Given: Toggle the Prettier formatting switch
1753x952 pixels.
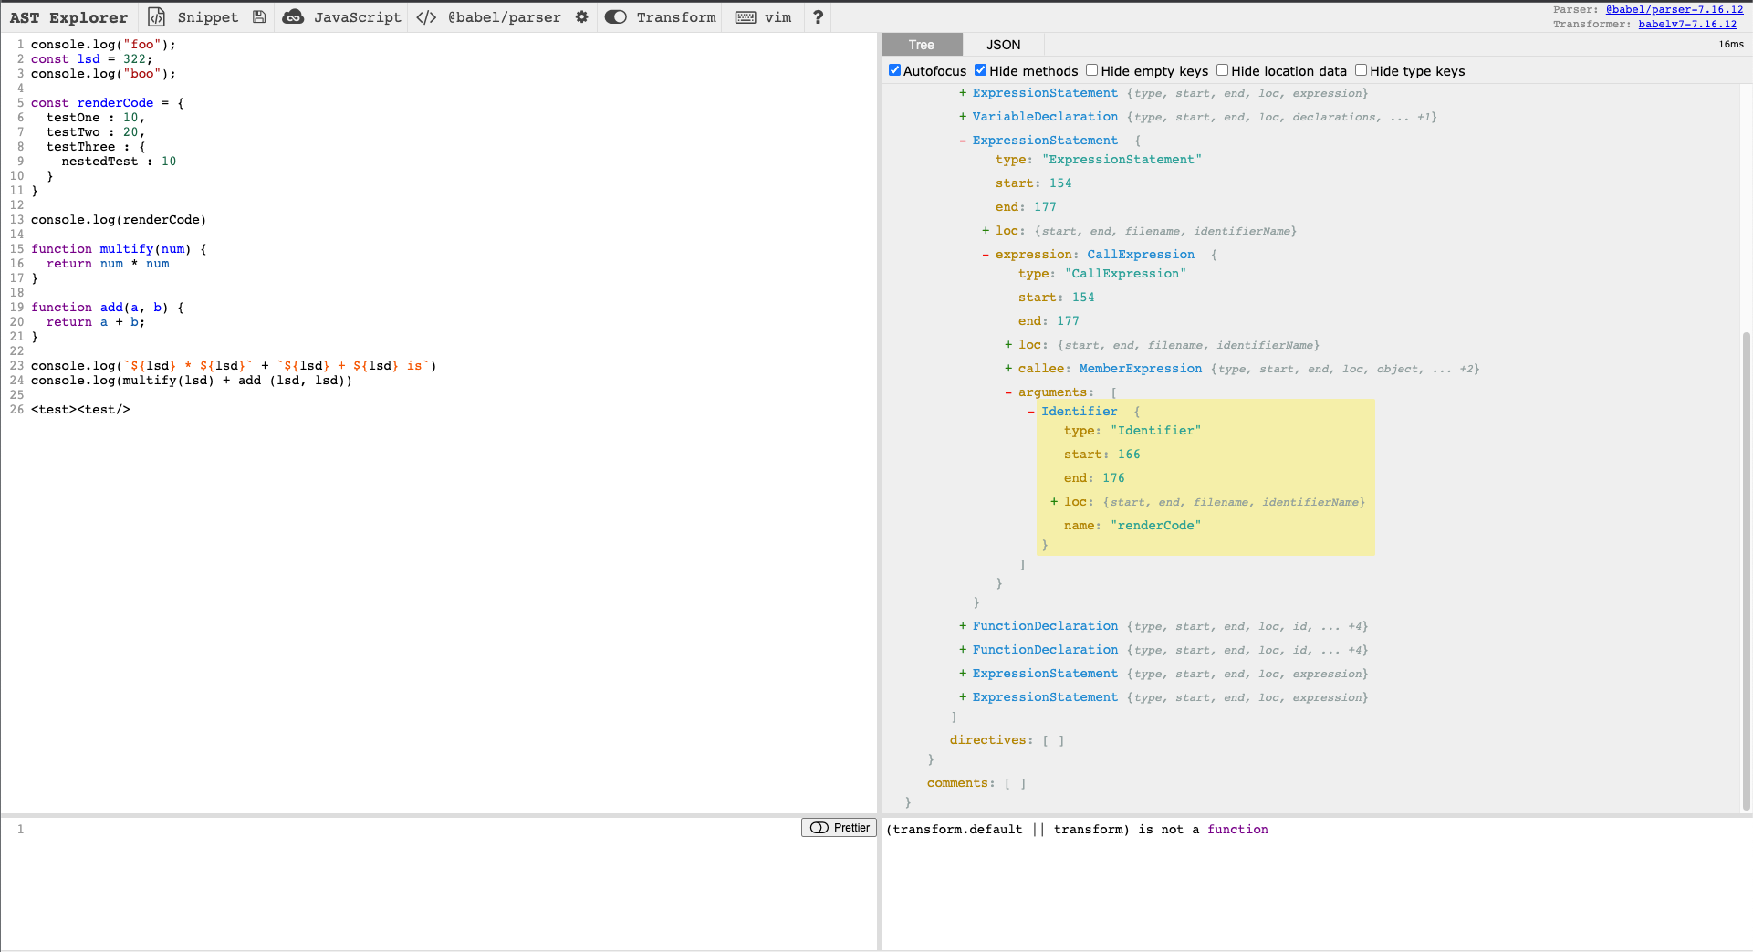Looking at the screenshot, I should click(818, 828).
